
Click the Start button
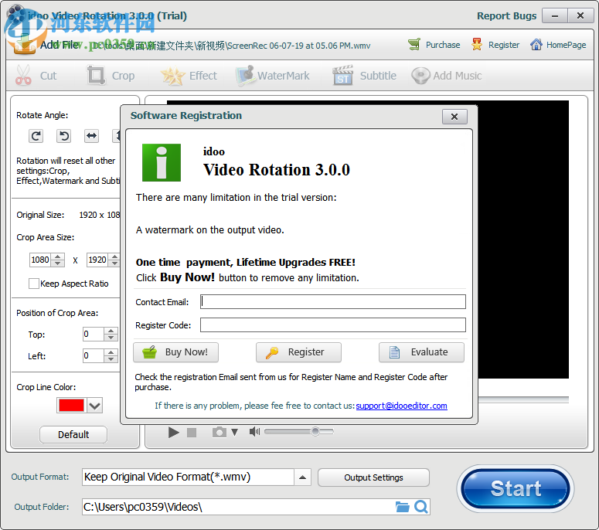pyautogui.click(x=516, y=489)
